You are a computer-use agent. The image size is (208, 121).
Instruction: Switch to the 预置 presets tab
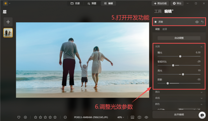click(92, 3)
